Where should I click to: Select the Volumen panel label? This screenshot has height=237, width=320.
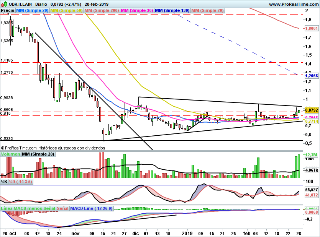tap(10, 154)
